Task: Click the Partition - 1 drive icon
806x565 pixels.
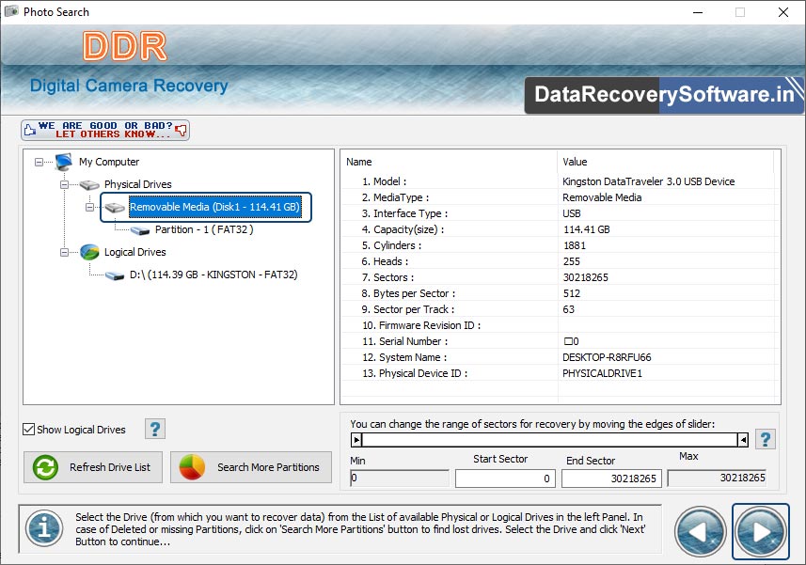Action: (x=140, y=230)
